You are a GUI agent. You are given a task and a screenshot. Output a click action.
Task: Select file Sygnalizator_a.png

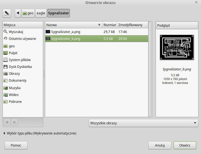pos(66,32)
